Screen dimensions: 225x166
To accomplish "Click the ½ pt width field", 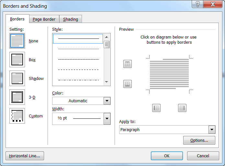I will point(78,119).
